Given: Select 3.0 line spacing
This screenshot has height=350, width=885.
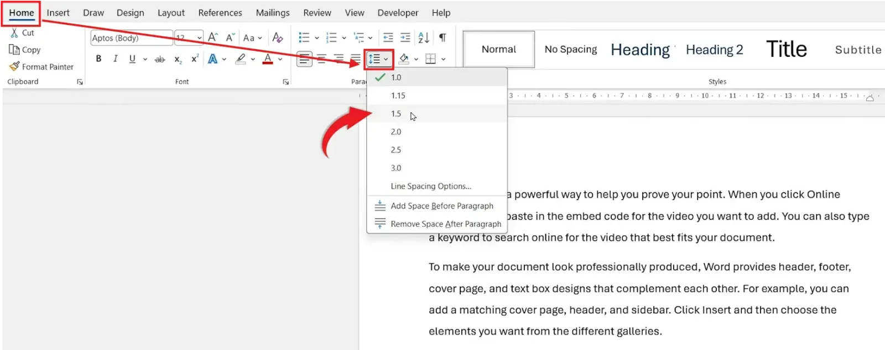Looking at the screenshot, I should pos(437,168).
